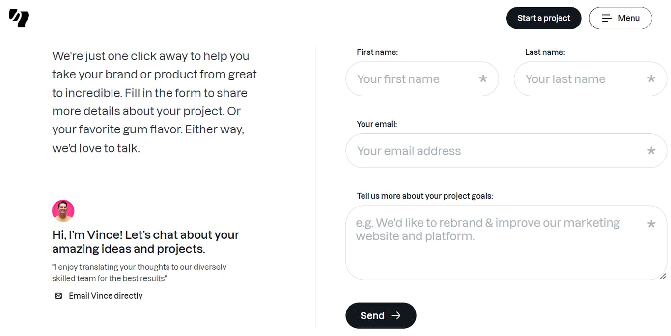
Task: Click the asterisk in the last name field
Action: pos(651,79)
